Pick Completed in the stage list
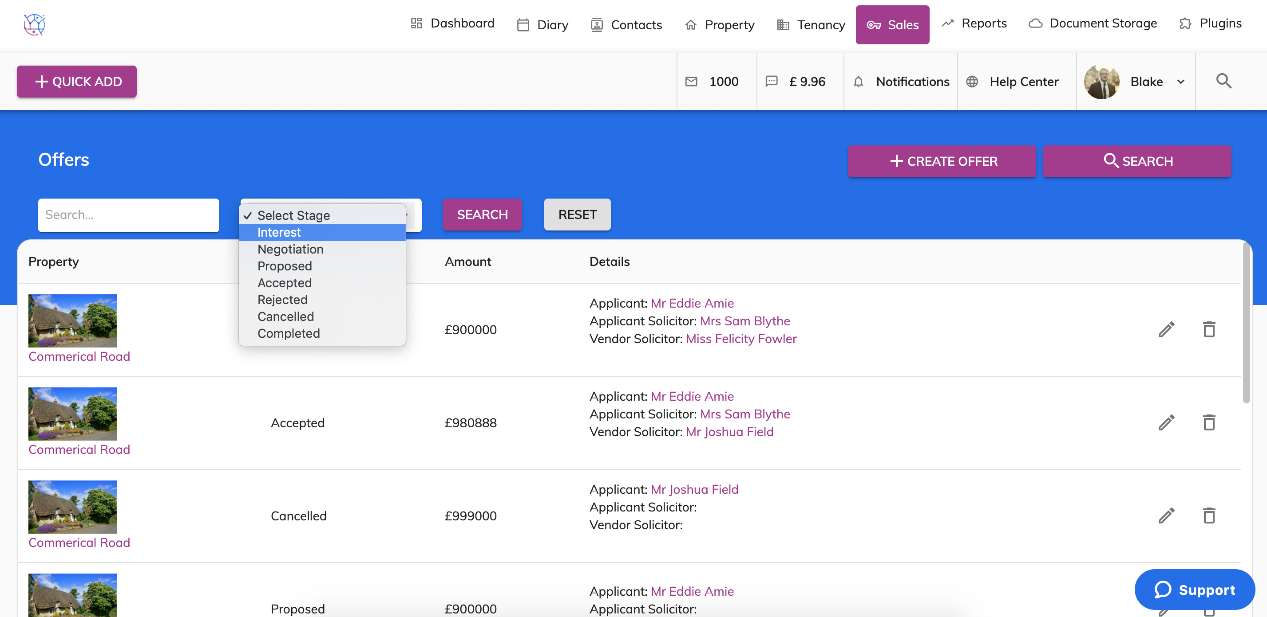 click(288, 333)
